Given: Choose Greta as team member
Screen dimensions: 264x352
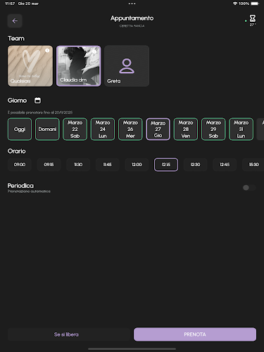Looking at the screenshot, I should click(127, 66).
